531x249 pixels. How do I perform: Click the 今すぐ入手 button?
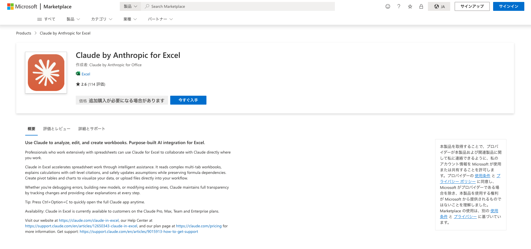pos(188,100)
